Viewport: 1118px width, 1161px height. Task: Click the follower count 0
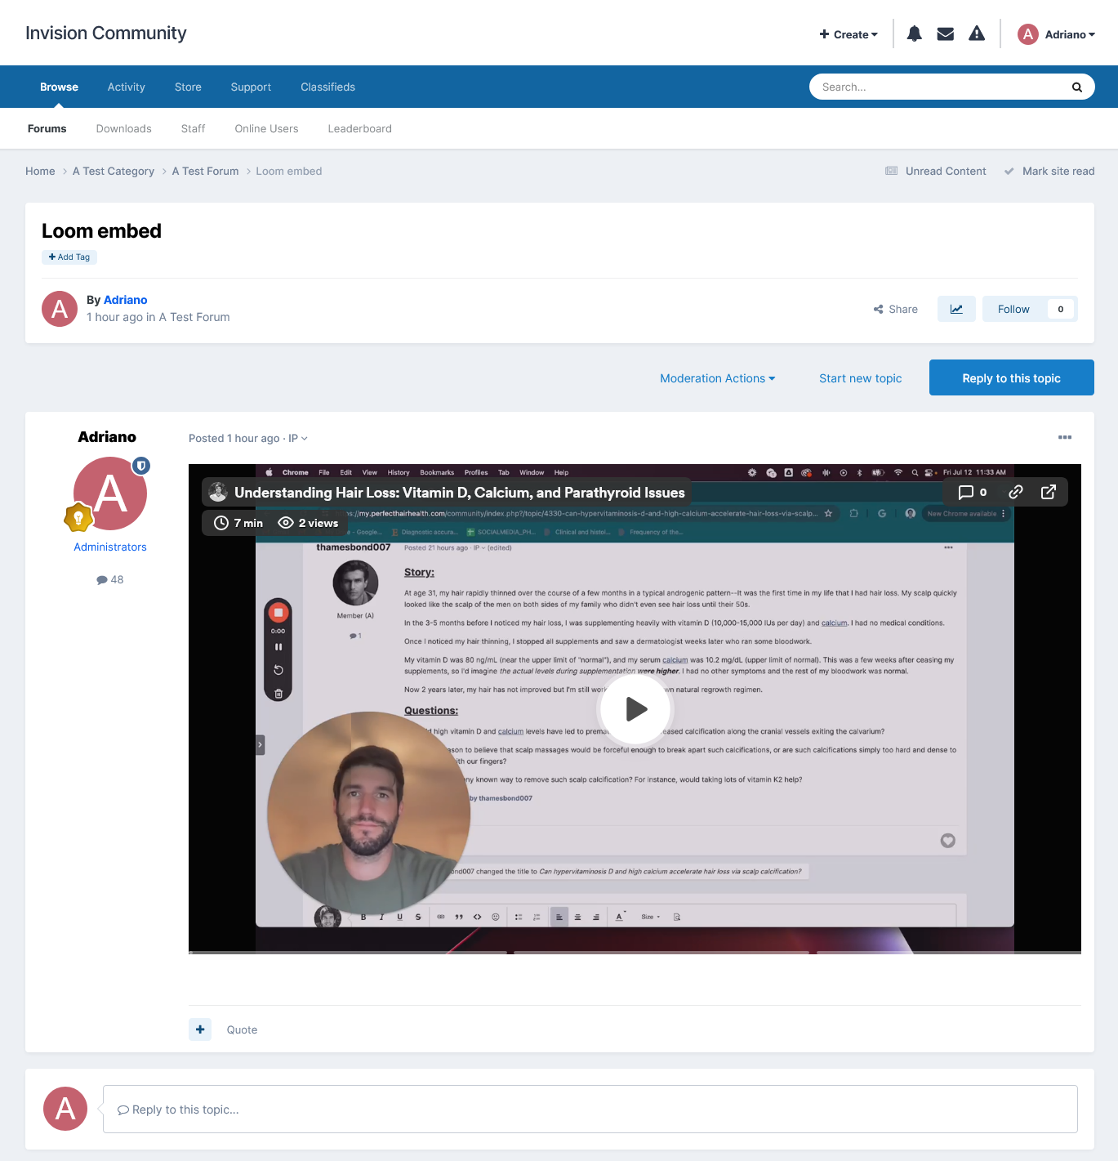coord(1061,309)
